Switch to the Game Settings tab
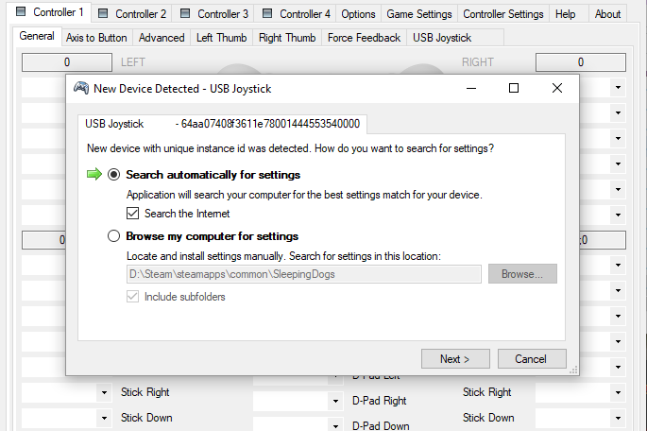Viewport: 647px width, 431px height. click(419, 14)
